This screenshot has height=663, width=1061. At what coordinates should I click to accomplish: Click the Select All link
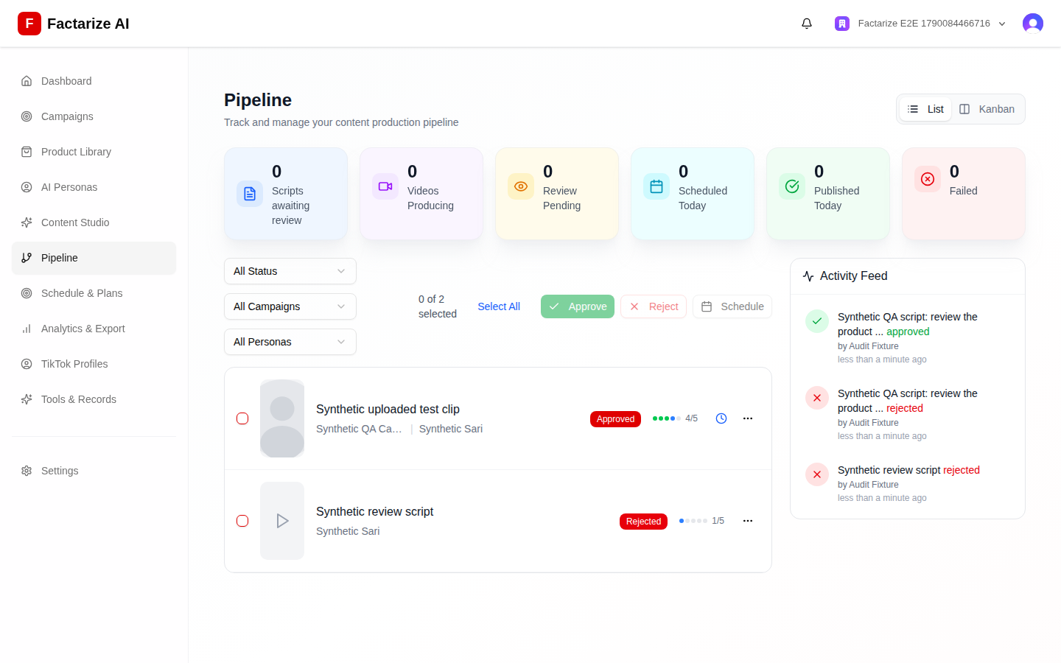pos(499,306)
